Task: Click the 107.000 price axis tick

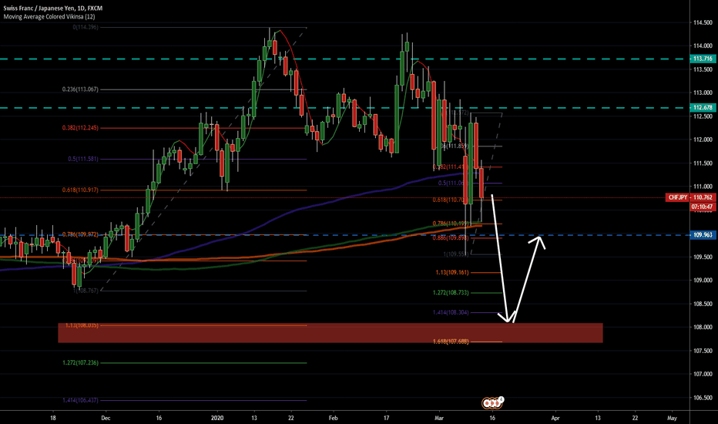Action: (703, 374)
